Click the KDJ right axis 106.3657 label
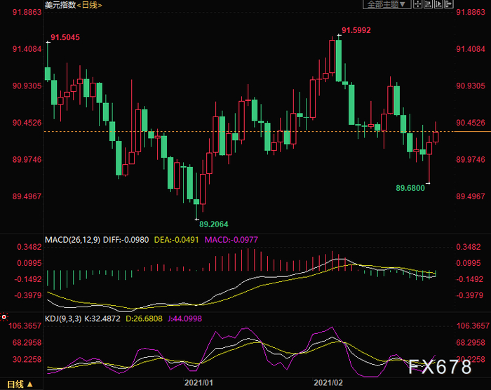Screen dimensions: 491x390 [x=473, y=326]
